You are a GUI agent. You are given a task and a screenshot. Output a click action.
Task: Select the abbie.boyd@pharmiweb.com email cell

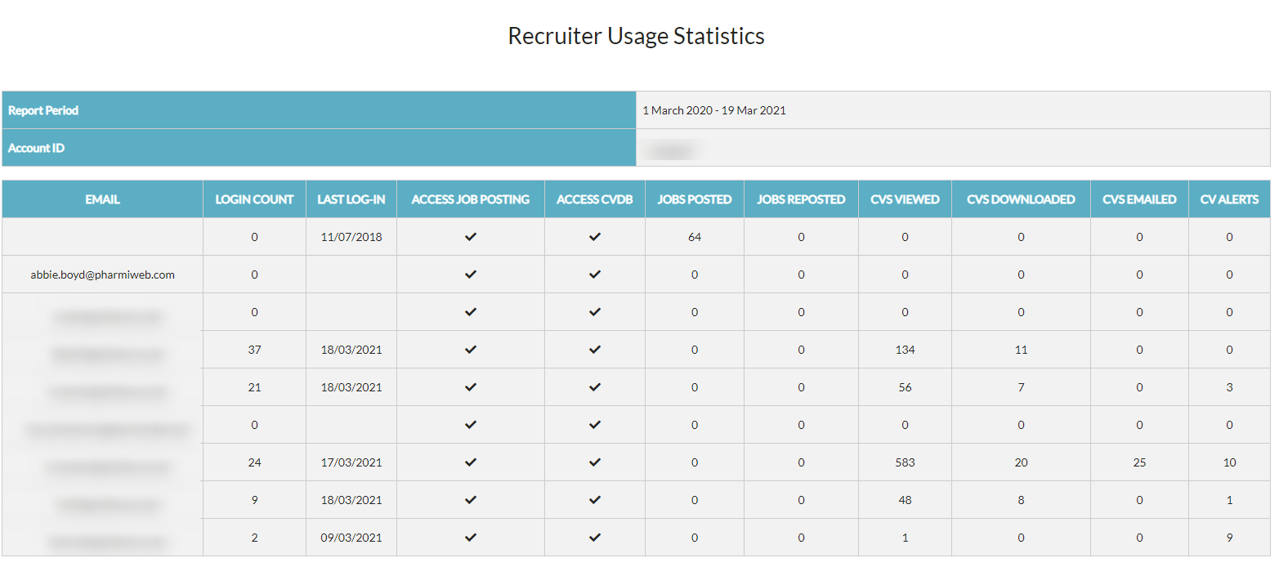point(102,275)
